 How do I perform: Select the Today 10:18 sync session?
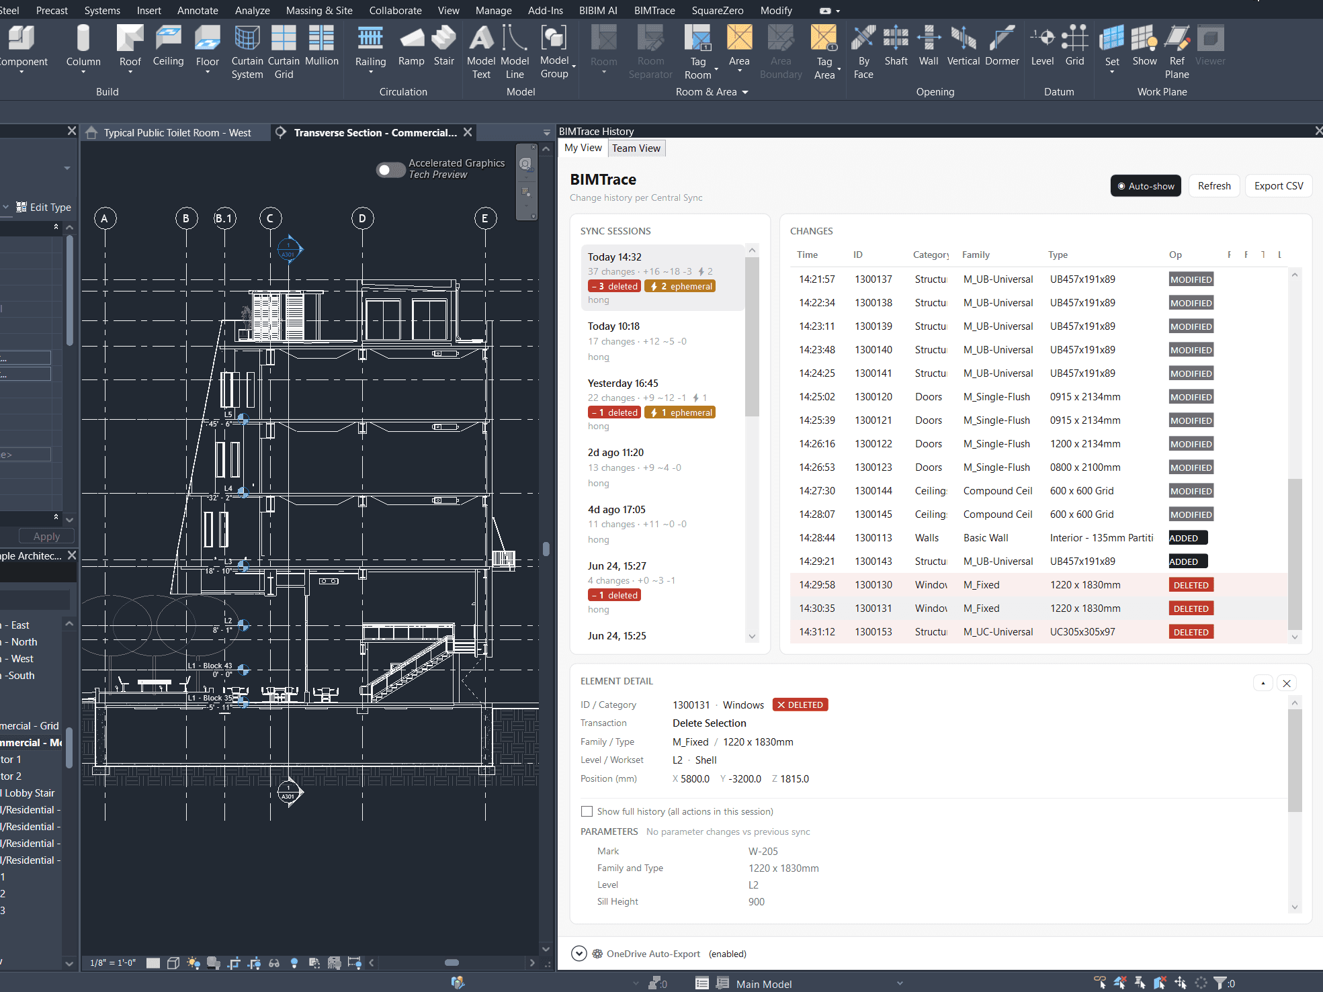[663, 341]
